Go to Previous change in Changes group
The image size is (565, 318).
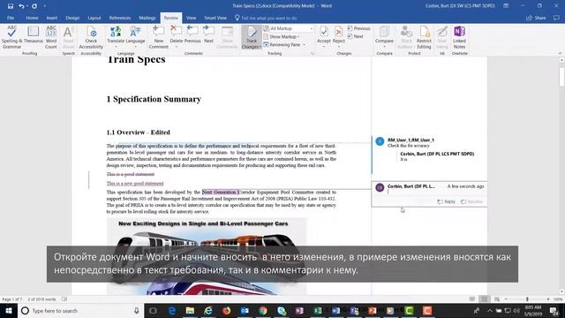point(358,28)
